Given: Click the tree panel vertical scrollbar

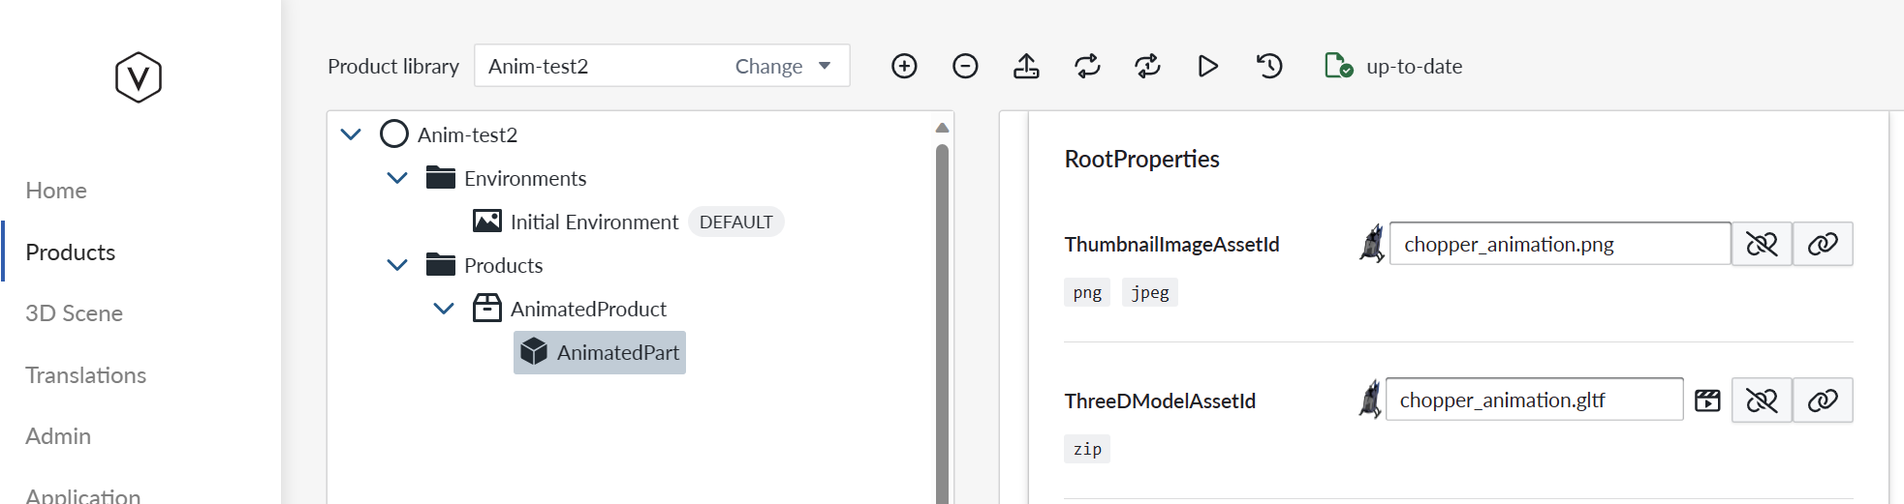Looking at the screenshot, I should 942,319.
